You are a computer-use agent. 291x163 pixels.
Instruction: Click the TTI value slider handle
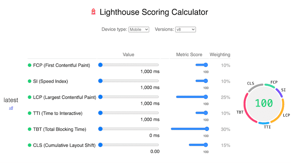coord(100,113)
